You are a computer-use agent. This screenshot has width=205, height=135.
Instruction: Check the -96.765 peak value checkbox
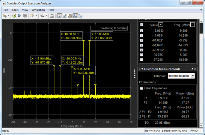pos(142,55)
